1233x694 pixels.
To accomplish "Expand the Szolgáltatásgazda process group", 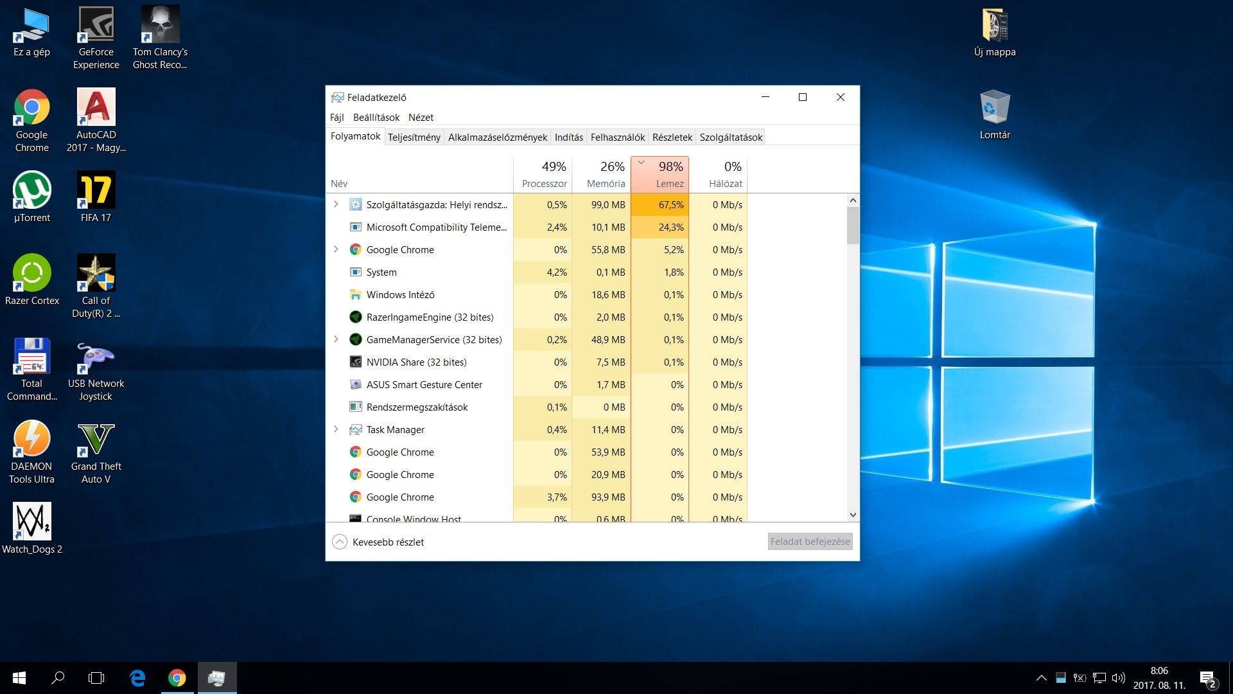I will point(336,204).
